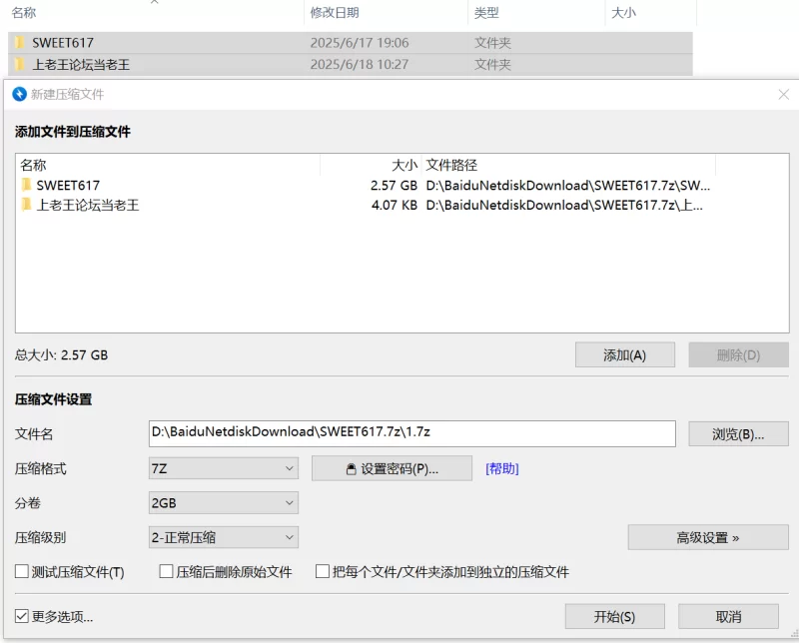Open 设置密码(P)... dialog

pos(392,468)
